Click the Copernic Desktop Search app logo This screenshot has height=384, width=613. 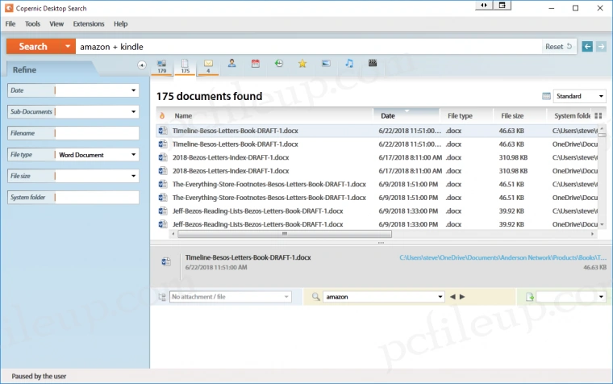(9, 8)
